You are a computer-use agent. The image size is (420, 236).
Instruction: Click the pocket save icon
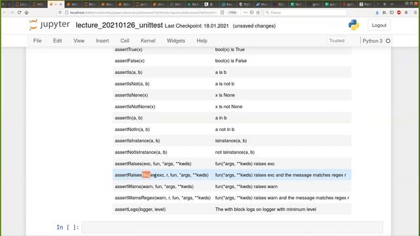coord(251,12)
